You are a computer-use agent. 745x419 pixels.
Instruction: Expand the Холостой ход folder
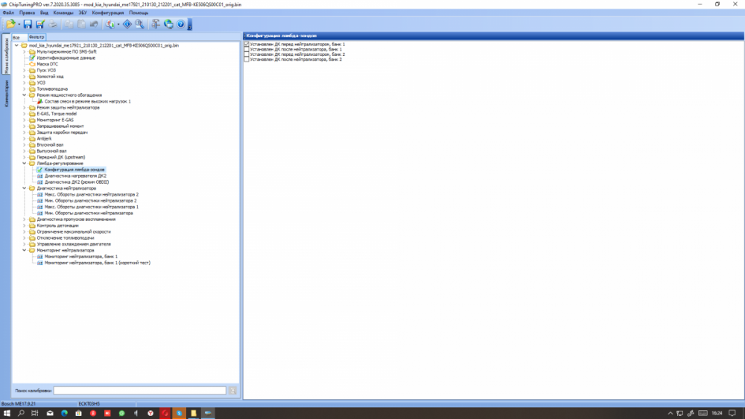coord(25,77)
